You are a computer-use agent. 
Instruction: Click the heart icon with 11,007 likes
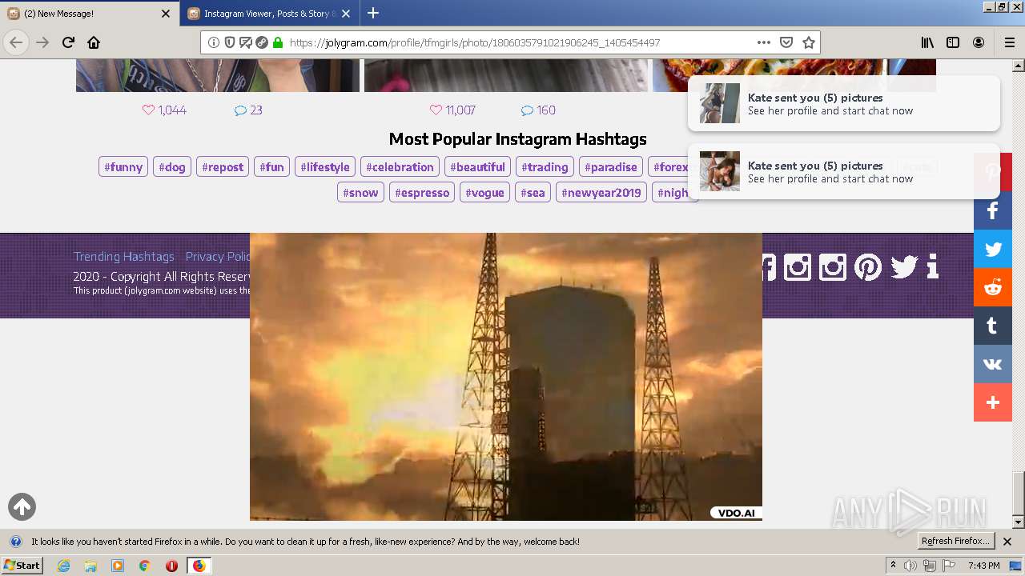click(x=436, y=110)
